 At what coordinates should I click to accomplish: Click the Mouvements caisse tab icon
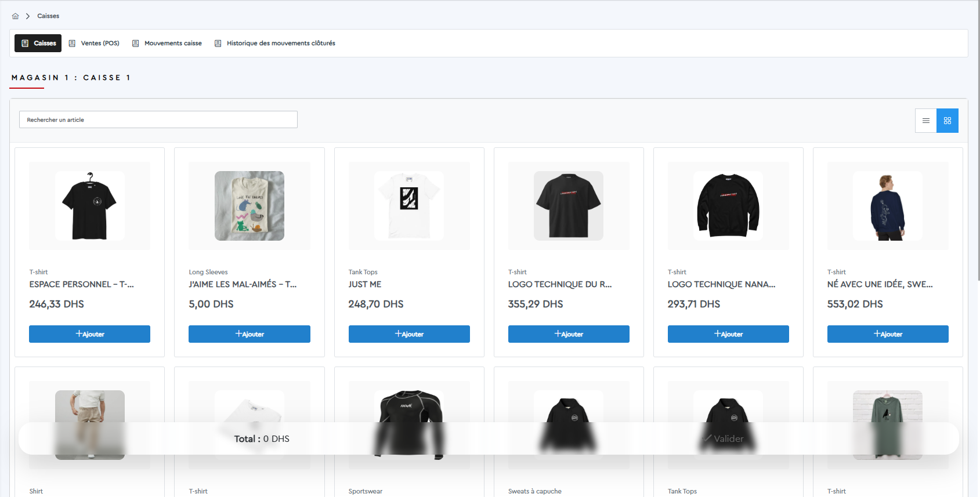tap(135, 43)
